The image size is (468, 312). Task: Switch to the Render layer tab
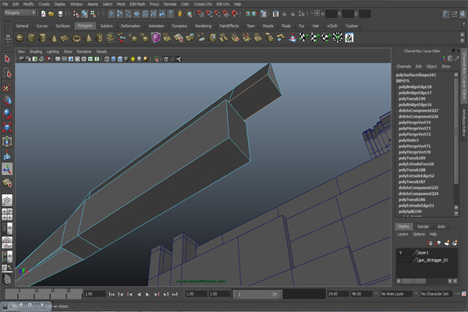[x=423, y=227]
